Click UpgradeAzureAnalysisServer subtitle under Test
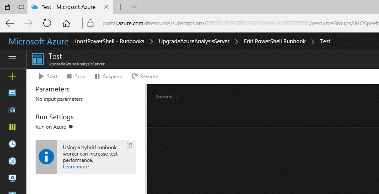 [x=77, y=64]
